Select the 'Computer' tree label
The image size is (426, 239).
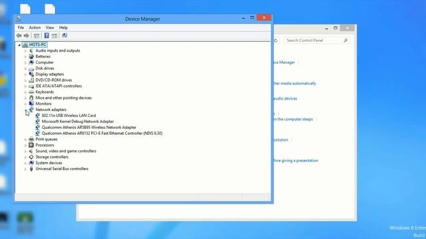click(45, 62)
